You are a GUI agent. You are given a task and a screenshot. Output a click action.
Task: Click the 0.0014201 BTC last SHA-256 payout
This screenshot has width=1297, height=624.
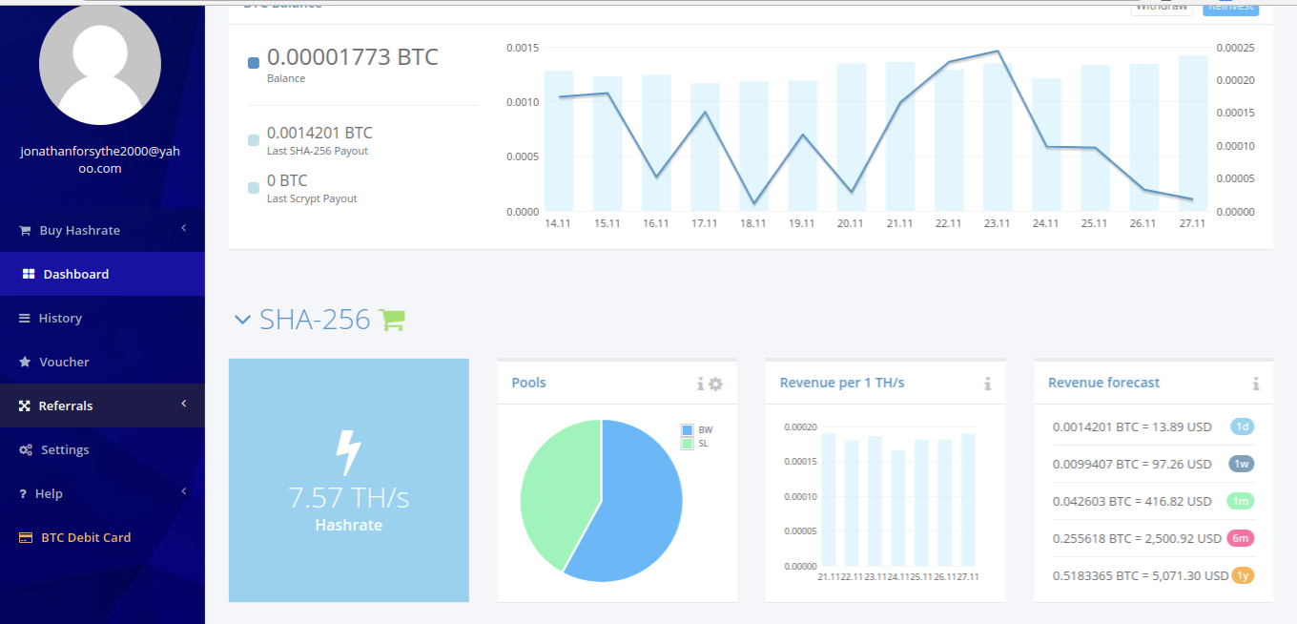click(x=319, y=133)
